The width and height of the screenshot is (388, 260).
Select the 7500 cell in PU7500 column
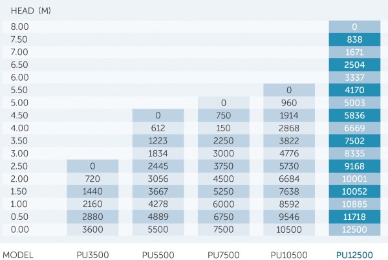[224, 230]
